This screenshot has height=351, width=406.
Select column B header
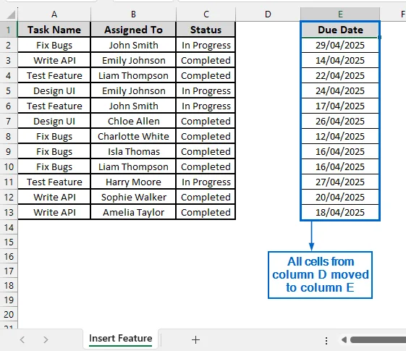pyautogui.click(x=133, y=14)
